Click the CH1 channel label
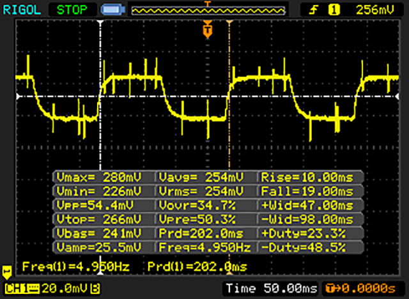This screenshot has width=409, height=299. coord(22,289)
